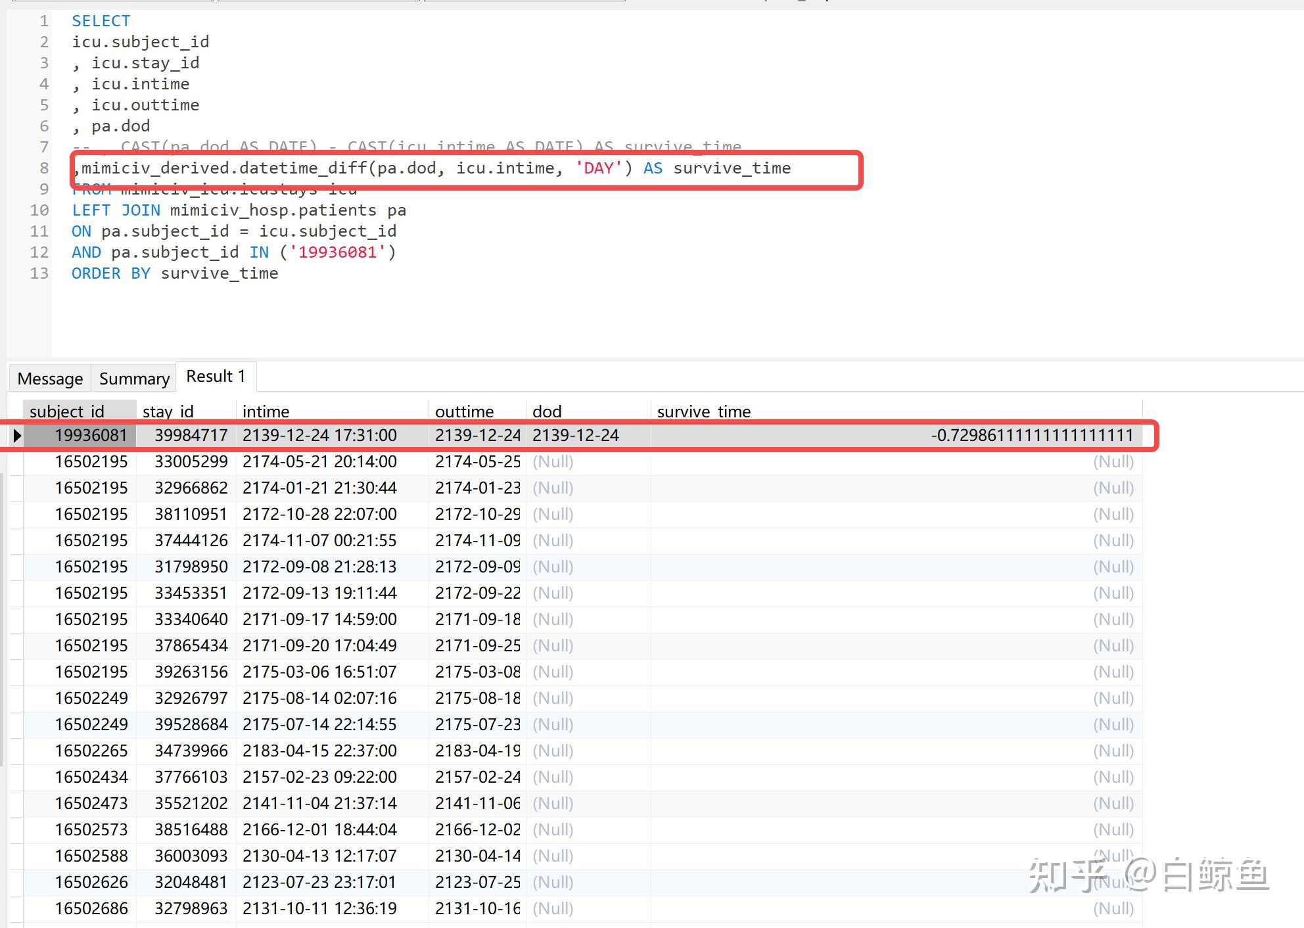Select the intime cell 2174-05-21 20:14:00
Viewport: 1304px width, 928px height.
pos(319,461)
